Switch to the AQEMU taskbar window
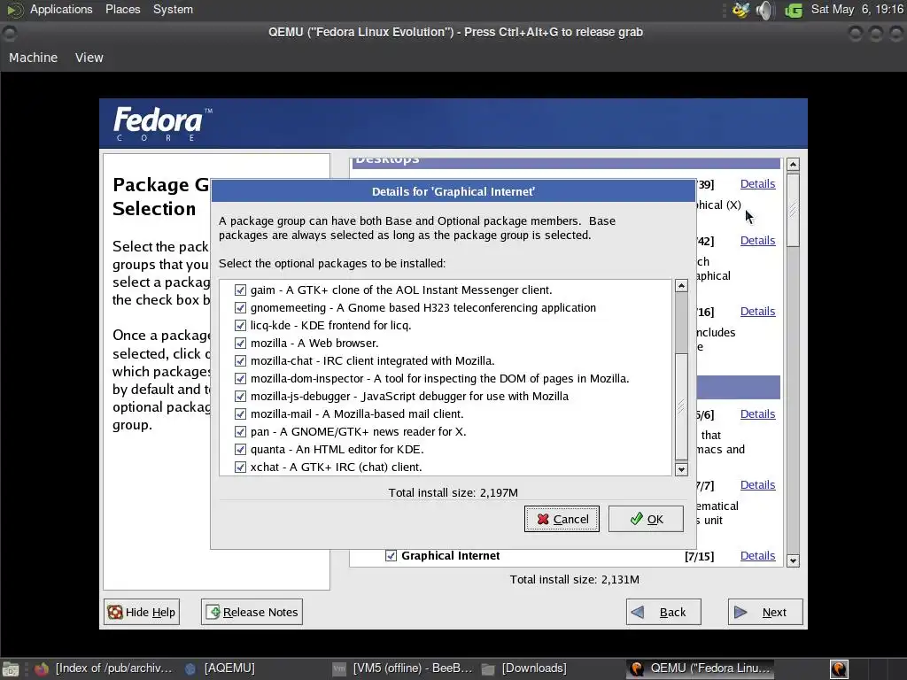 click(221, 668)
